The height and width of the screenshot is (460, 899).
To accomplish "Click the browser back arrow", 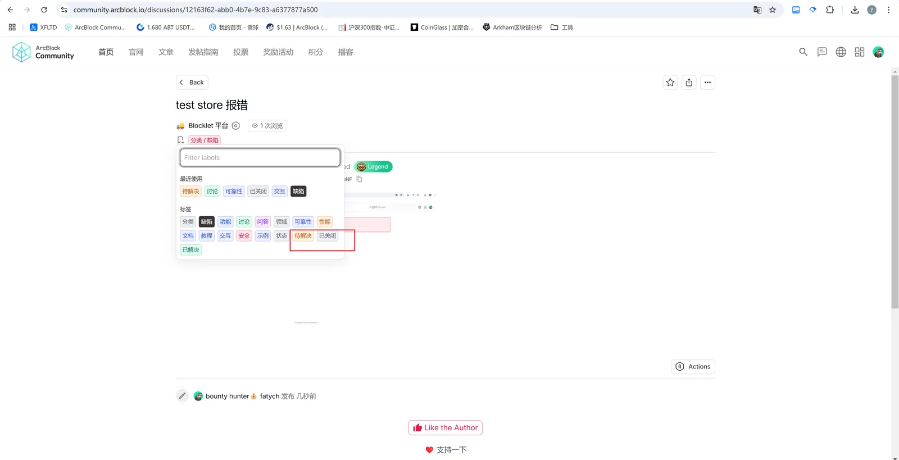I will pos(10,10).
